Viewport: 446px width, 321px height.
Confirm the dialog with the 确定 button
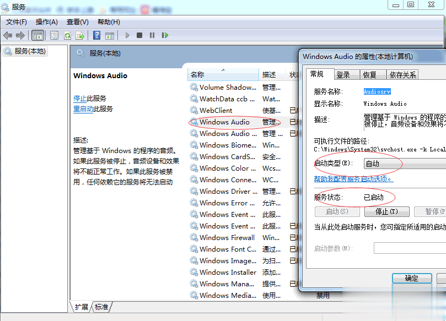412,279
